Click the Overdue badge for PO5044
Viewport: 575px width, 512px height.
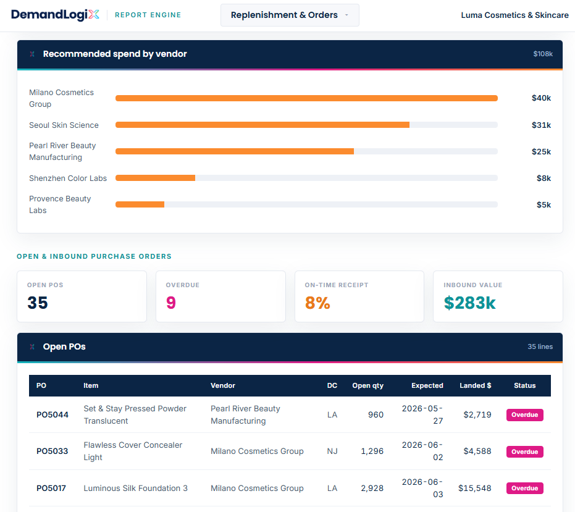[525, 415]
